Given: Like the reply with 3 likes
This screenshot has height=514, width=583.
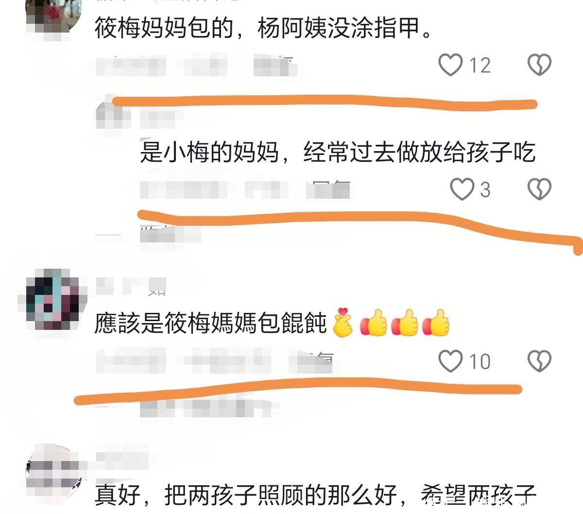Looking at the screenshot, I should 462,189.
